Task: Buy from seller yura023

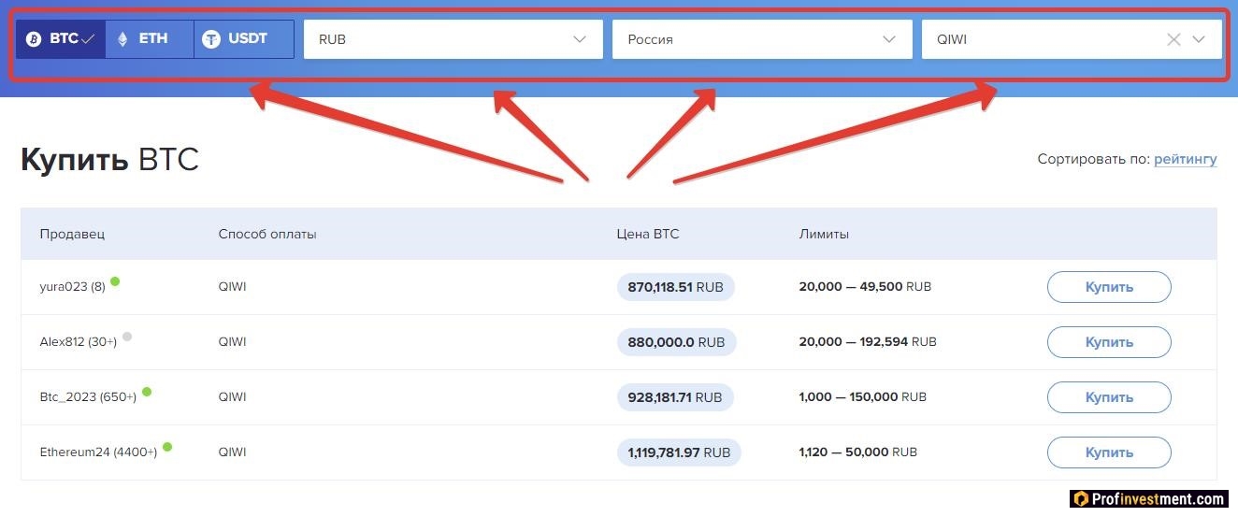Action: [x=1109, y=287]
